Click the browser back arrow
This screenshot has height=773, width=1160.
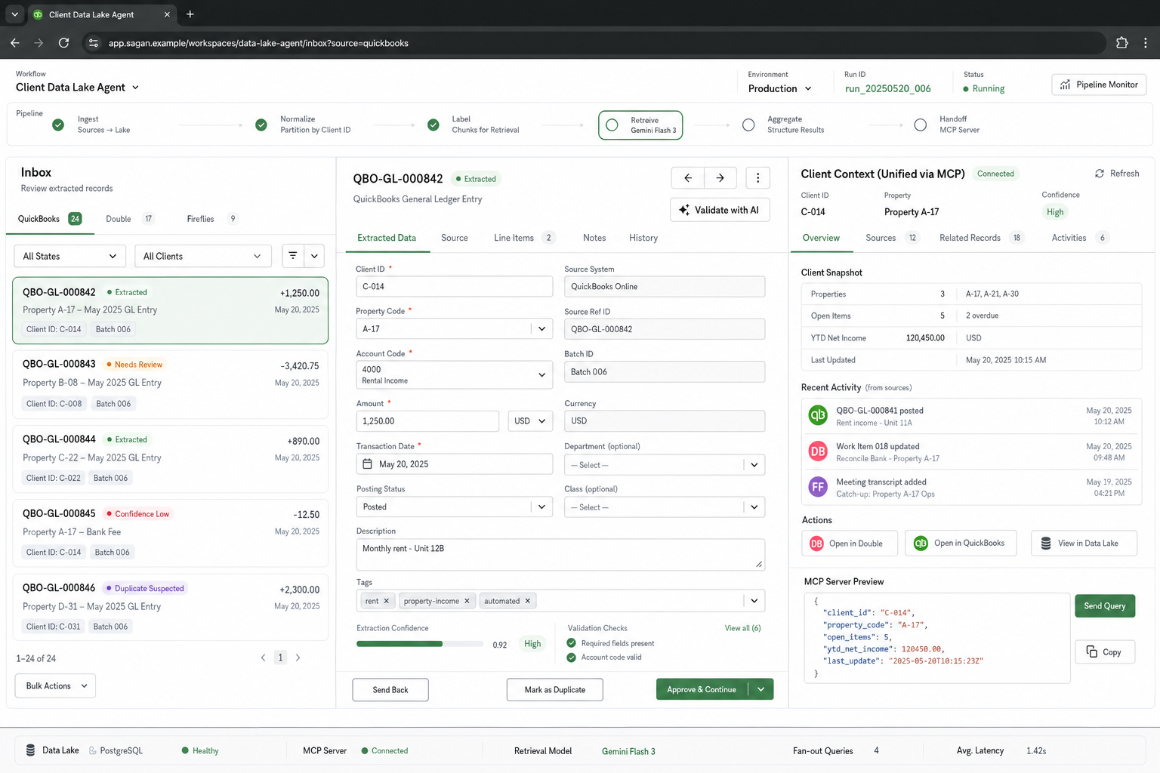click(15, 43)
